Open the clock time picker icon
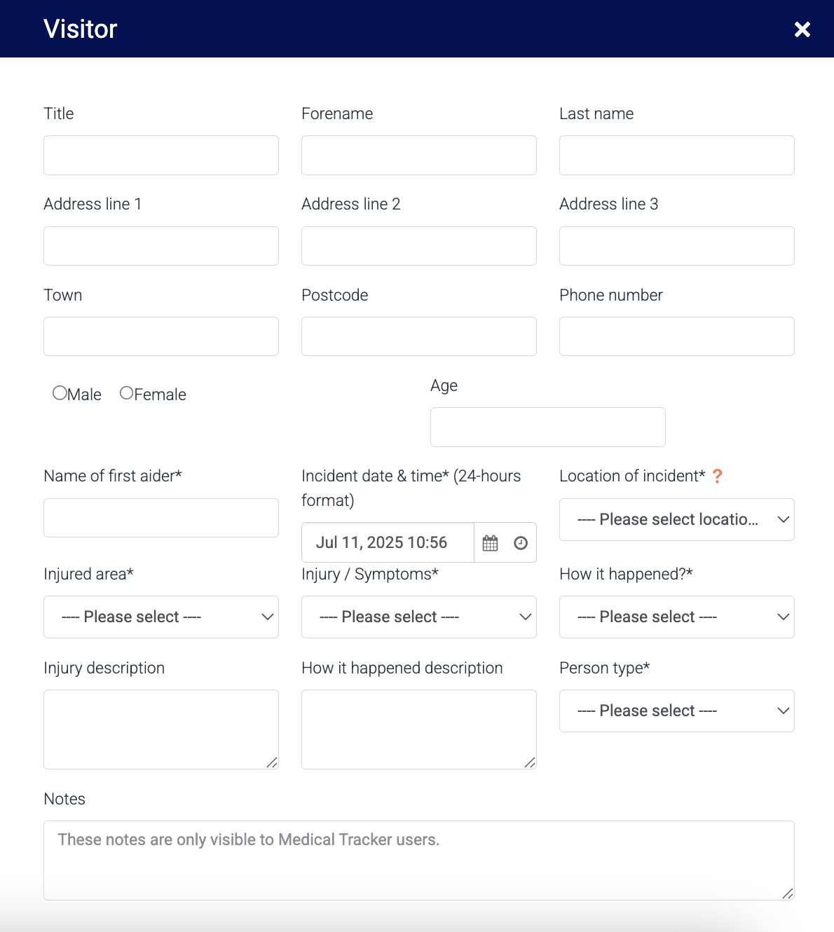 tap(521, 543)
